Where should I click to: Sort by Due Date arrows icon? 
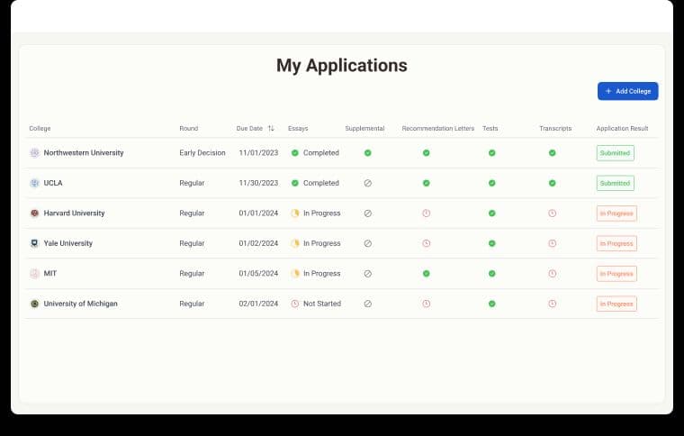[x=271, y=128]
